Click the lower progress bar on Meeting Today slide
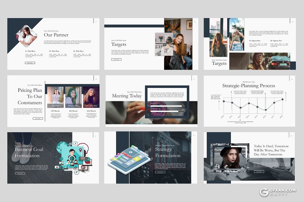Image resolution: width=304 pixels, height=202 pixels. [166, 111]
